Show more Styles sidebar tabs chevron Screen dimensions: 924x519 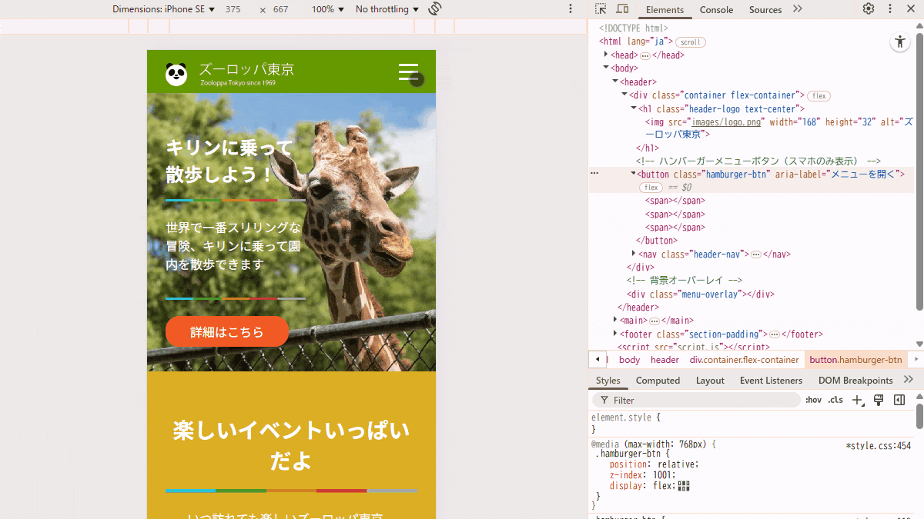(909, 380)
